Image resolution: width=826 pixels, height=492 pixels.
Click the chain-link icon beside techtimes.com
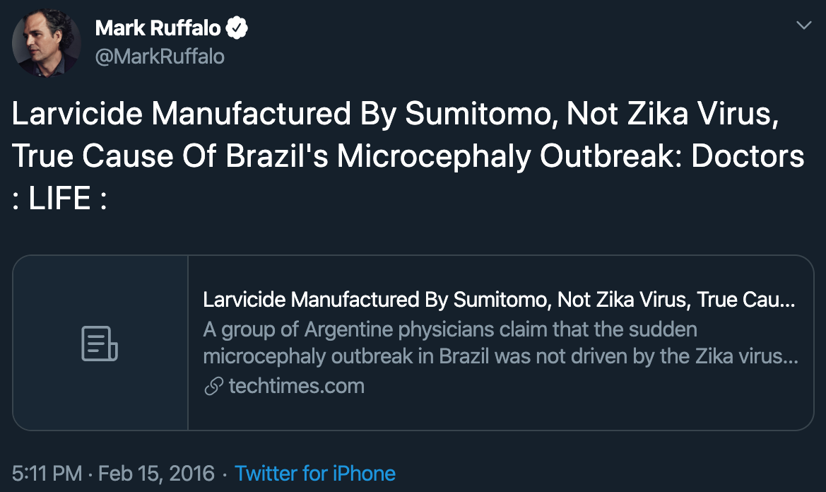tap(213, 386)
